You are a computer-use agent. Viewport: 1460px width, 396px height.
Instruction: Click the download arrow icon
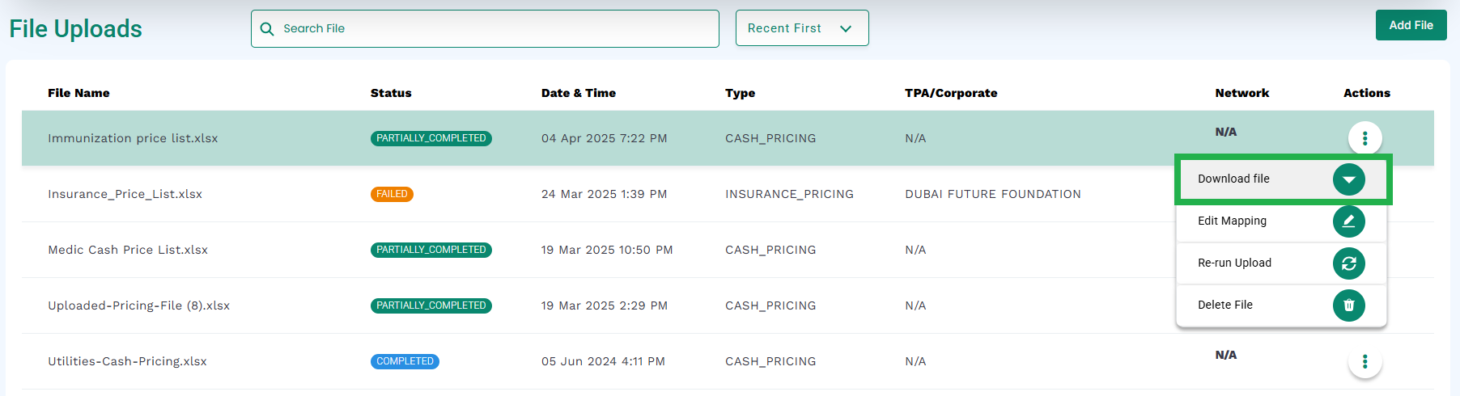coord(1348,179)
